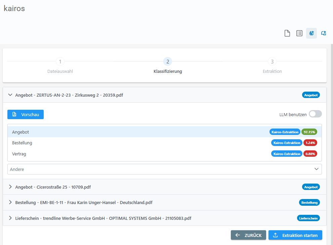Screen dimensions: 333x245
Task: Collapse the ZERTUS-AN-2-23 Angebot document panel
Action: point(10,95)
